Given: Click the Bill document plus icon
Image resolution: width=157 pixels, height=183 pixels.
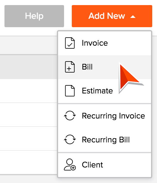Looking at the screenshot, I should pos(70,67).
